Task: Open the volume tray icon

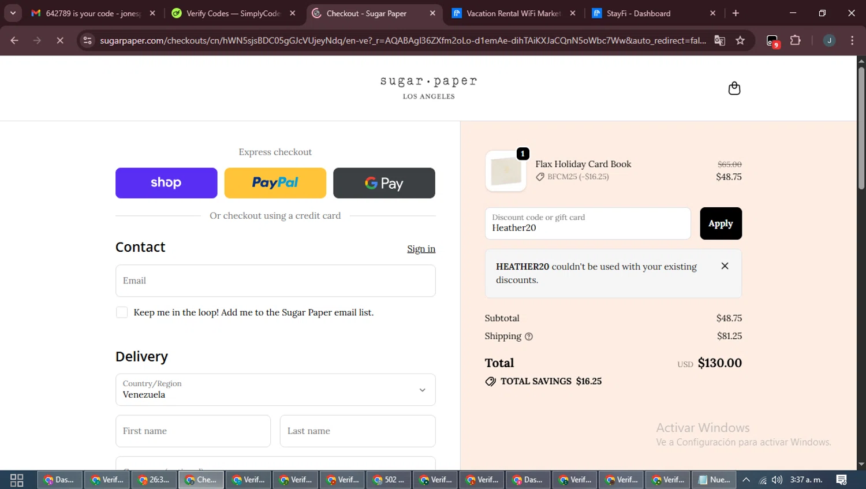Action: point(777,480)
